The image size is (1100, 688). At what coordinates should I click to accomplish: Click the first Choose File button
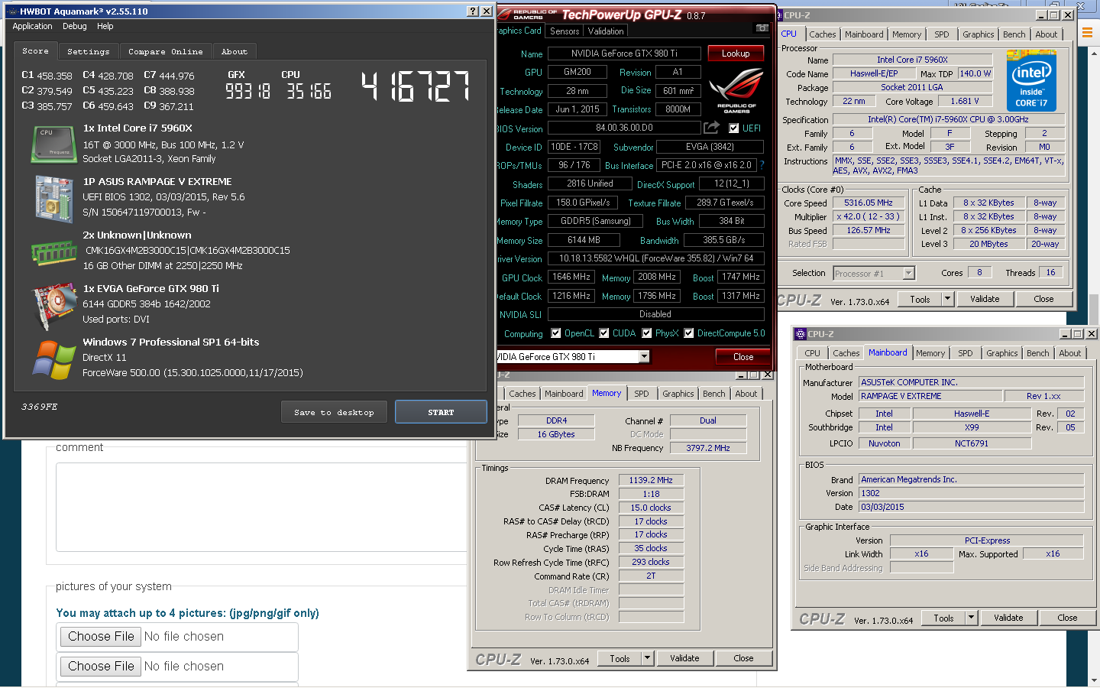click(101, 636)
